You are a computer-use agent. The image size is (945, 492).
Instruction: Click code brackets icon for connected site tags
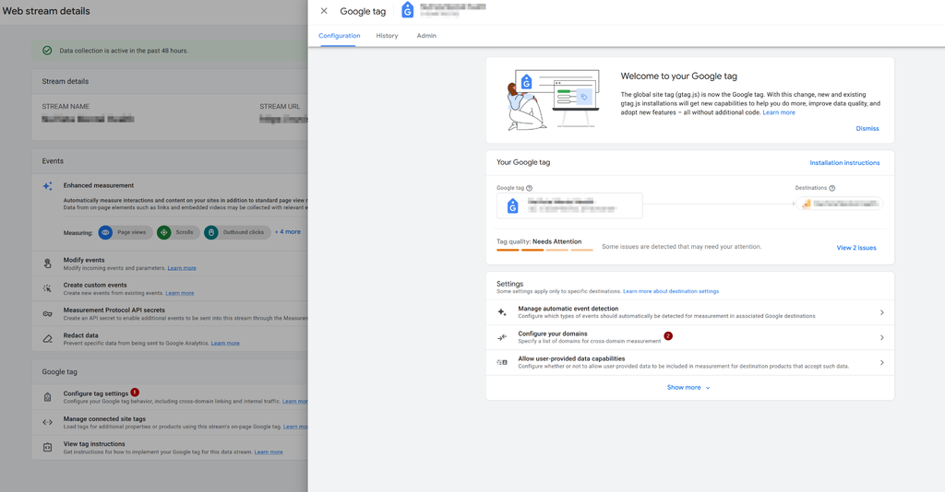[x=47, y=422]
